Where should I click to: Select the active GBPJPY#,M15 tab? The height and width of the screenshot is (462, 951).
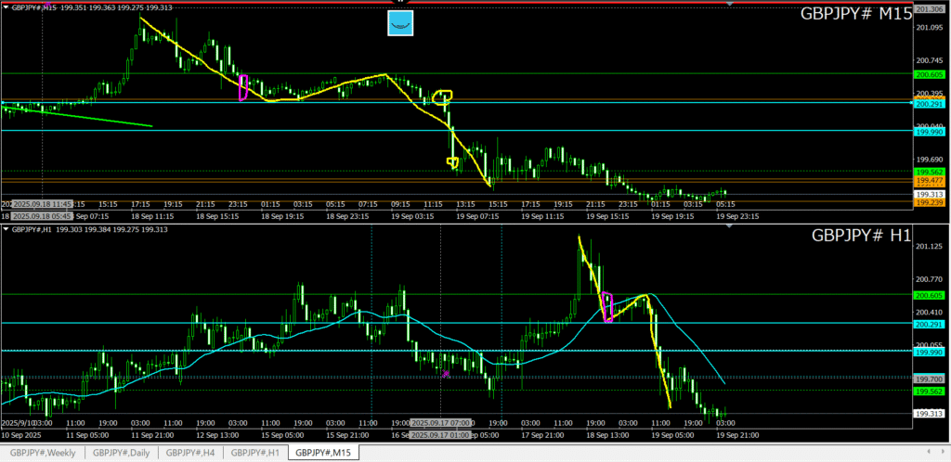click(322, 453)
